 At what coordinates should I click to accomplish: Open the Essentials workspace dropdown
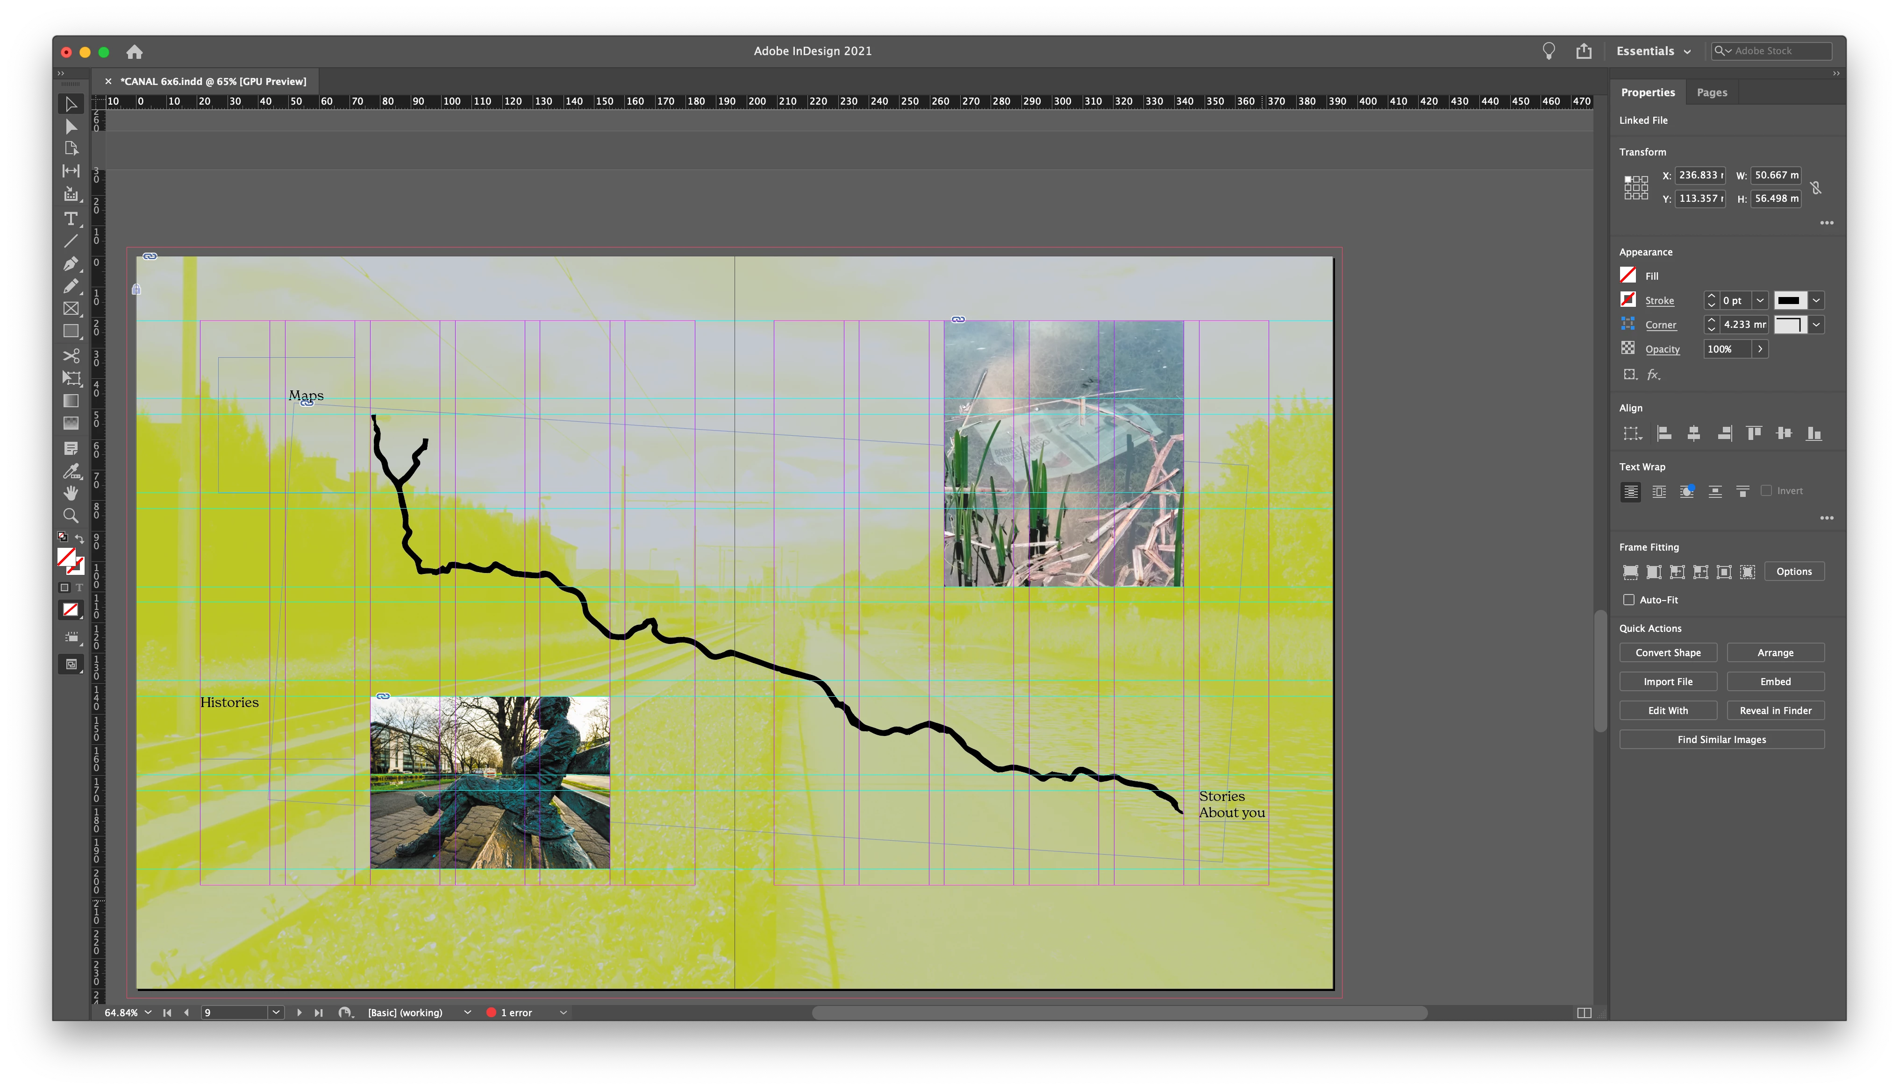coord(1653,51)
